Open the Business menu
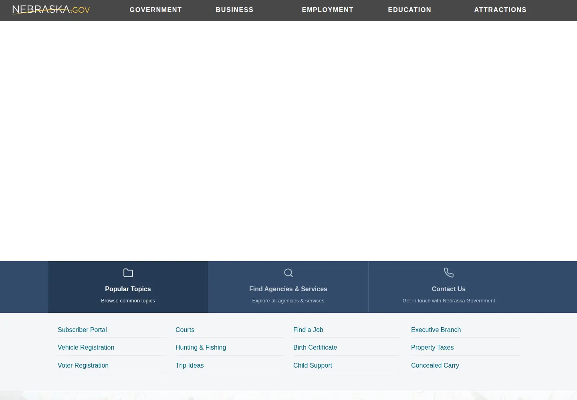Screen dimensions: 577x400 coord(234,10)
